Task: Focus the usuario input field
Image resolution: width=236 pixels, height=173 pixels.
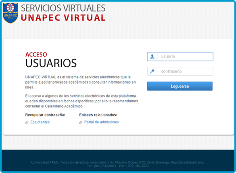Action: (x=180, y=57)
